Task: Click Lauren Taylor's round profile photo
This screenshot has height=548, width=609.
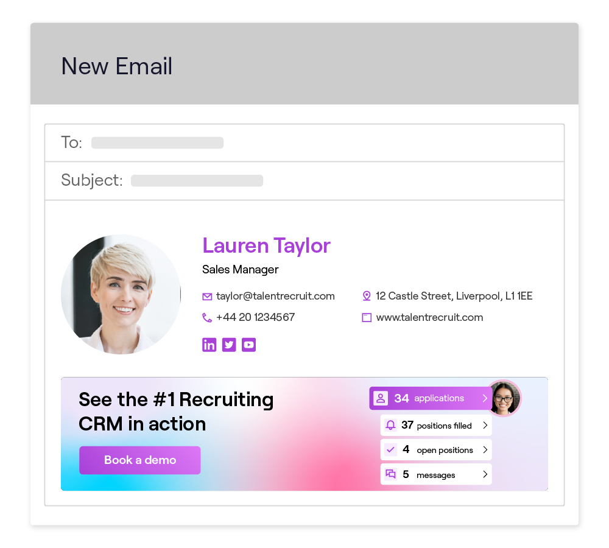Action: (x=121, y=294)
